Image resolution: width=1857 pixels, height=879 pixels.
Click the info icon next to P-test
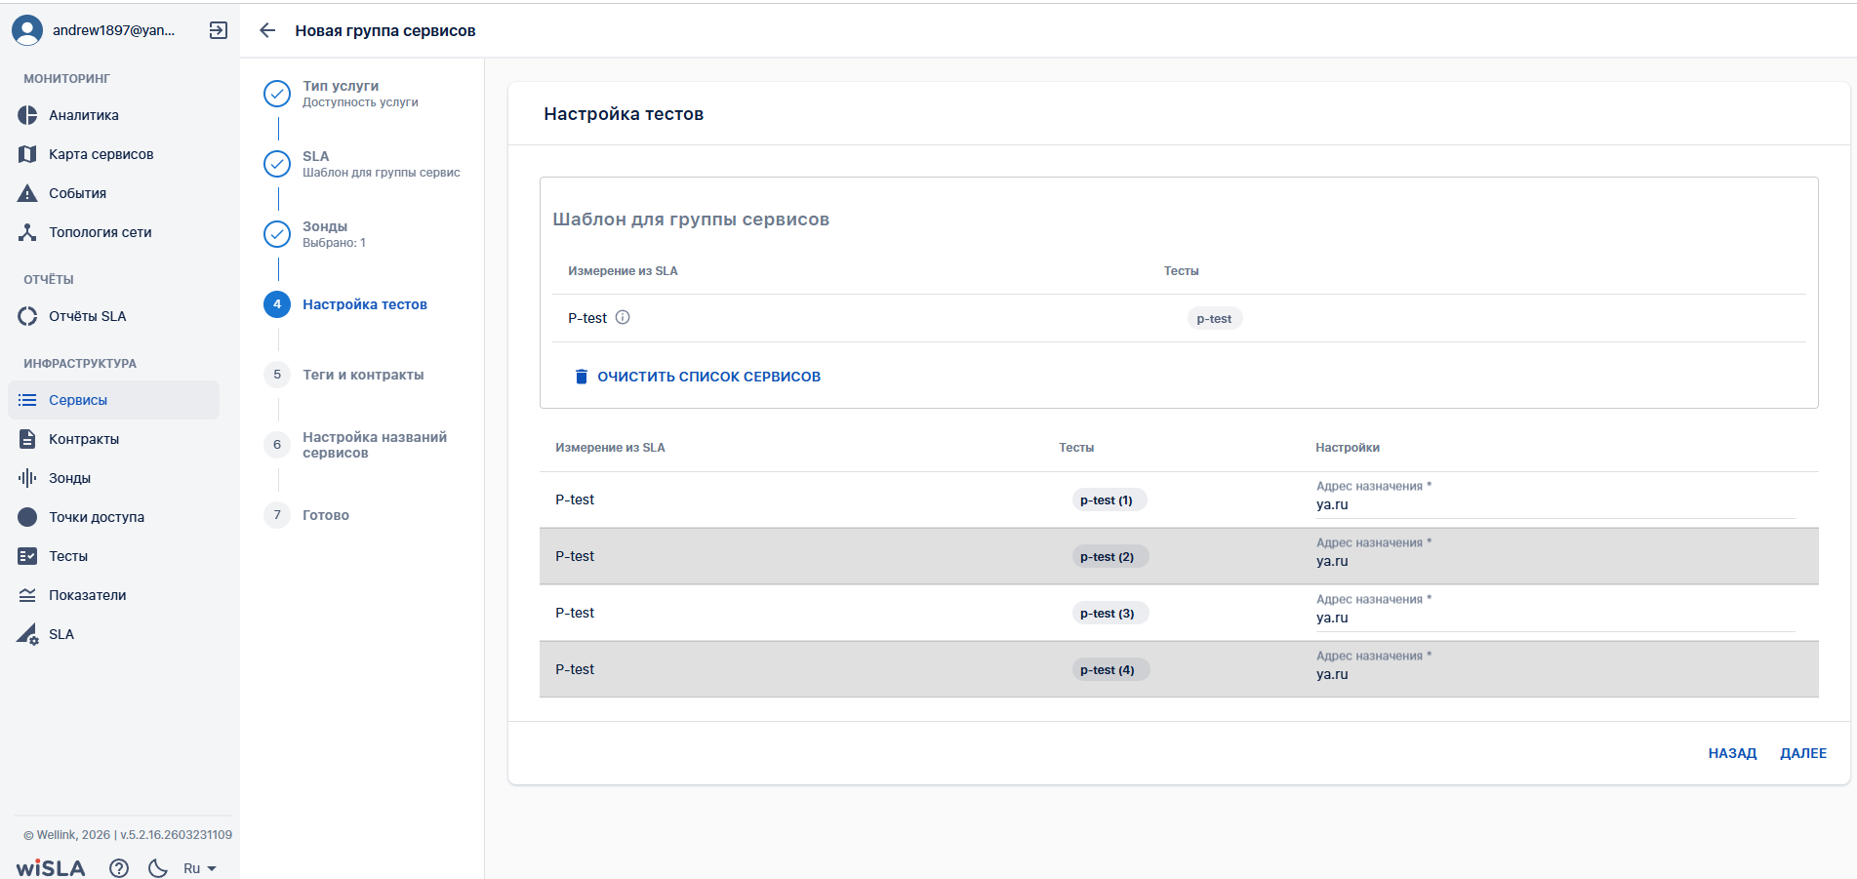pyautogui.click(x=623, y=317)
